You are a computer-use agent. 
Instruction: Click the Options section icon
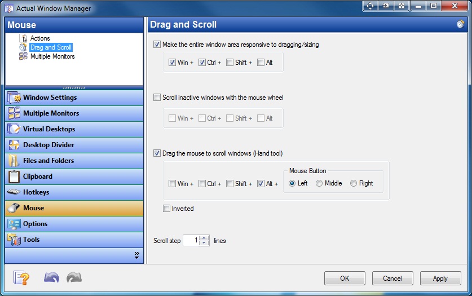click(14, 224)
